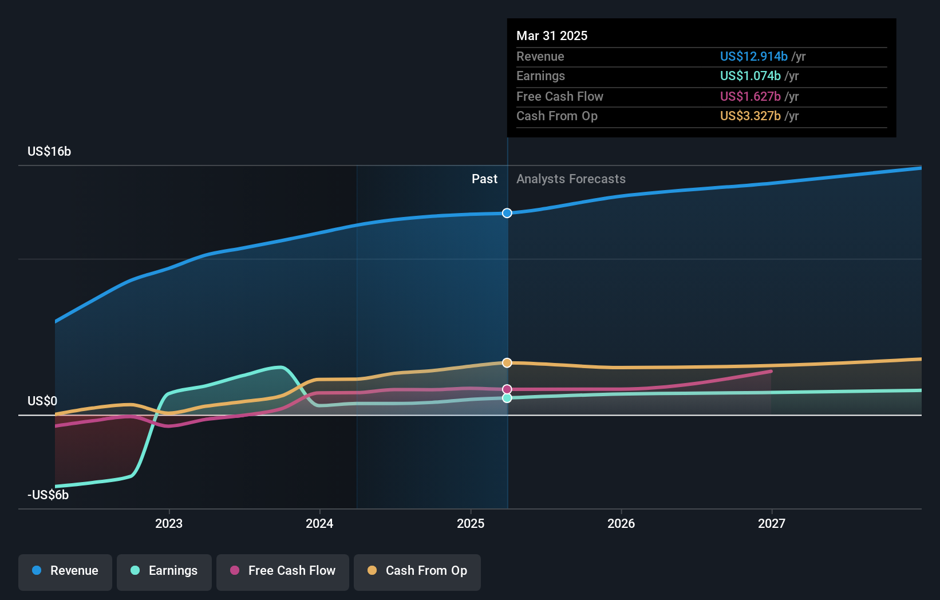Click the Mar 31 2025 tooltip date
This screenshot has width=940, height=600.
[552, 35]
